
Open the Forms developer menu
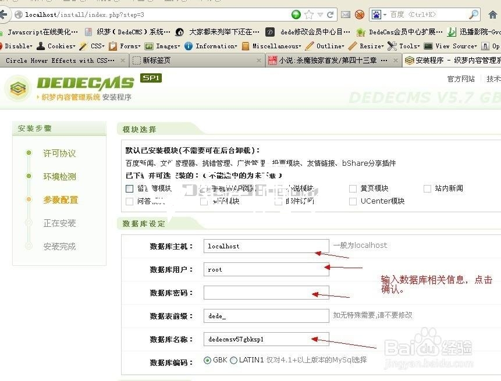tap(125, 46)
